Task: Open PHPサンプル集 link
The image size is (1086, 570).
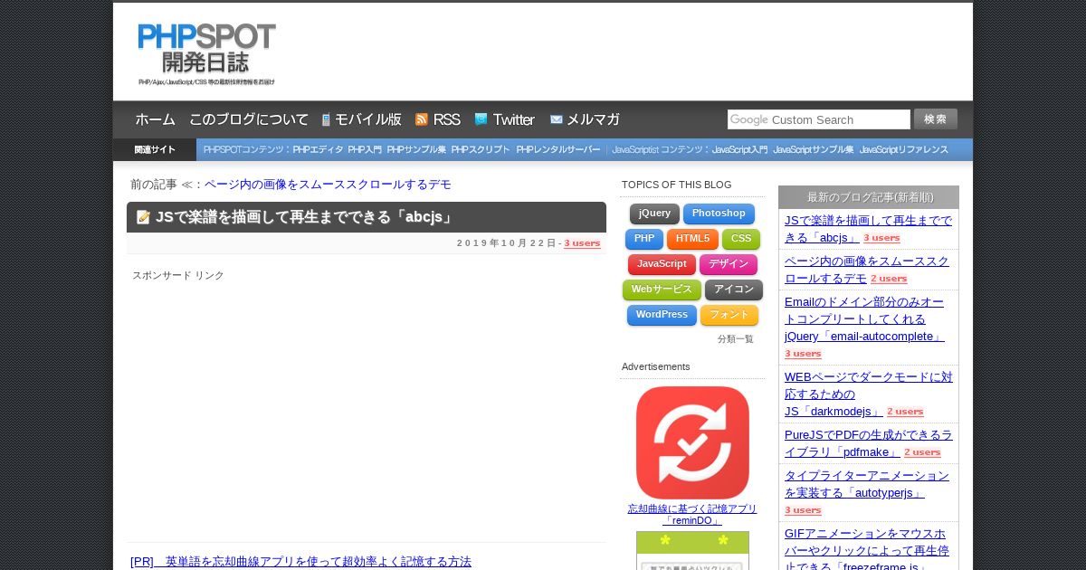Action: tap(416, 150)
